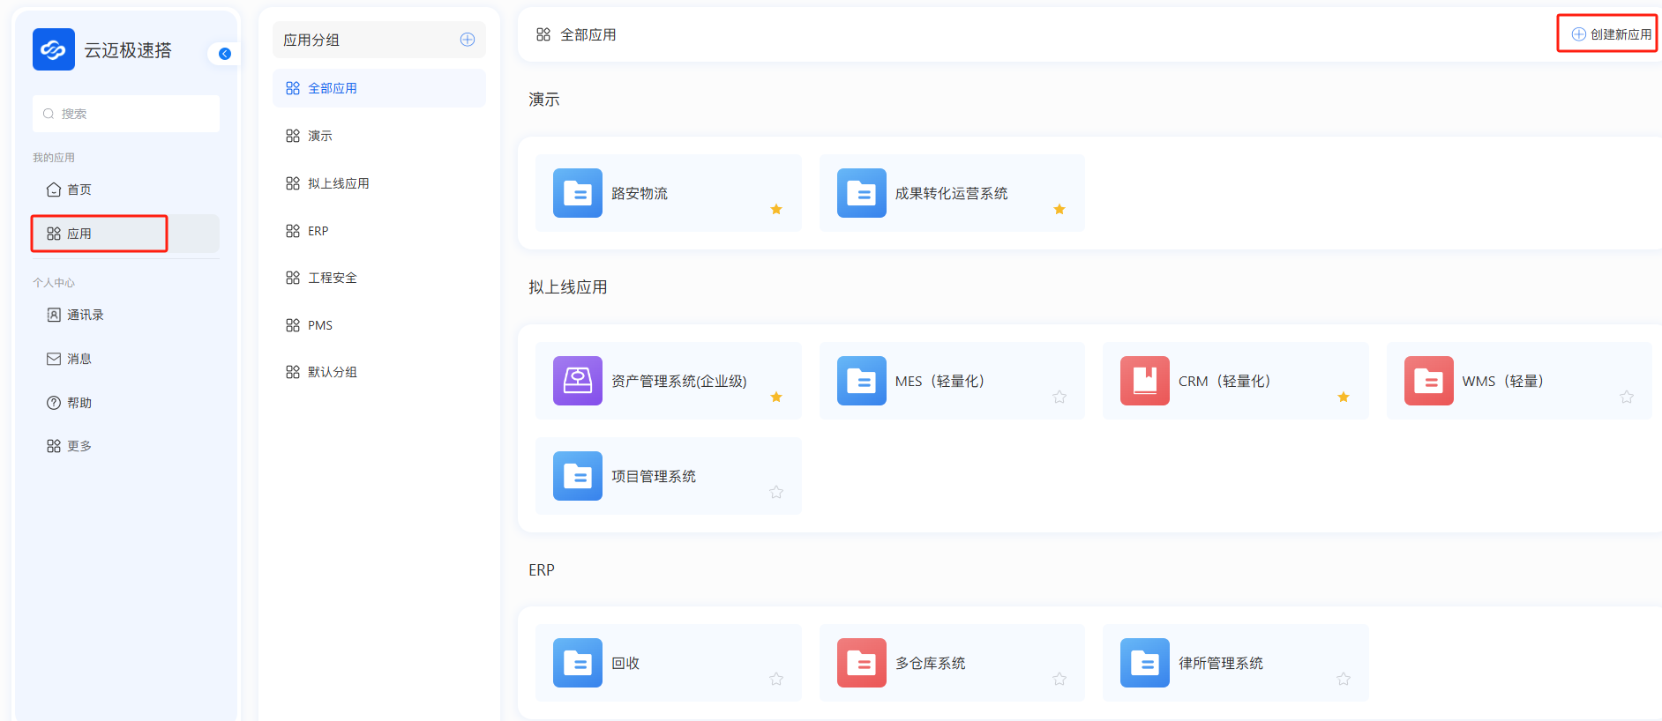Viewport: 1662px width, 721px height.
Task: Expand 更多 in the sidebar
Action: point(79,446)
